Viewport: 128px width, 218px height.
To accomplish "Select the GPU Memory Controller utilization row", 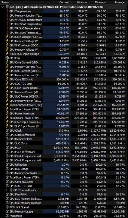I will (x=63, y=173).
